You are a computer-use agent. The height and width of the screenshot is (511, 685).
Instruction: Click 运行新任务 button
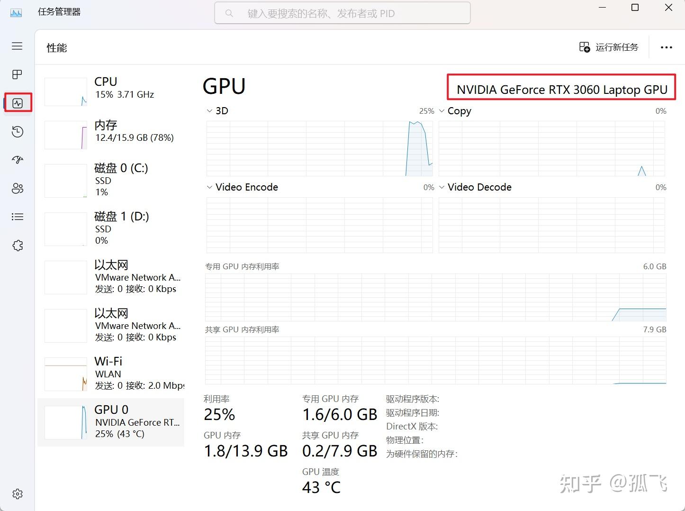[609, 47]
